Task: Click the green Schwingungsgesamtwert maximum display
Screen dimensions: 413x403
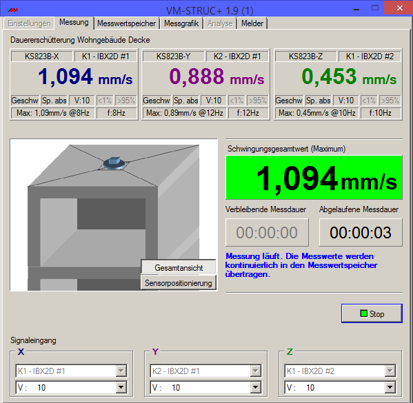Action: point(314,178)
